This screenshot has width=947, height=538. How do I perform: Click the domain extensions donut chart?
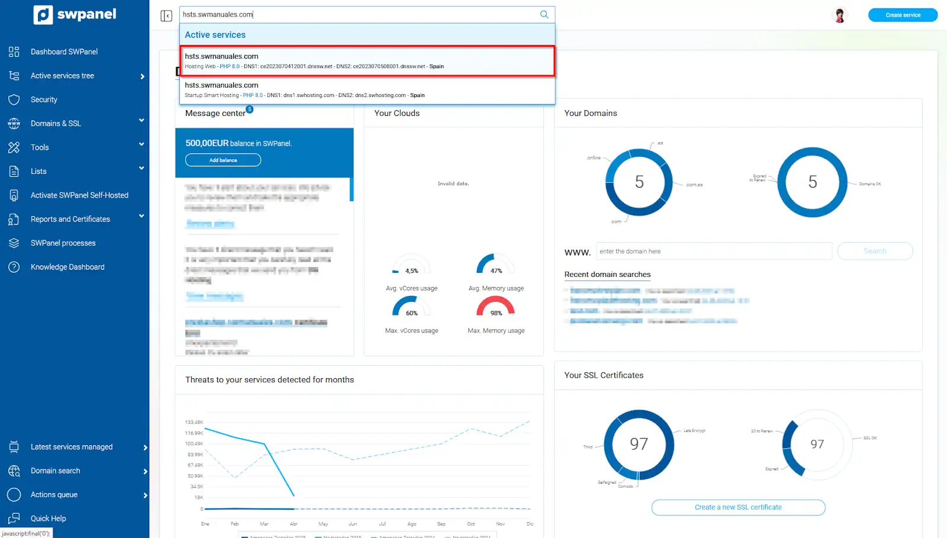tap(639, 182)
